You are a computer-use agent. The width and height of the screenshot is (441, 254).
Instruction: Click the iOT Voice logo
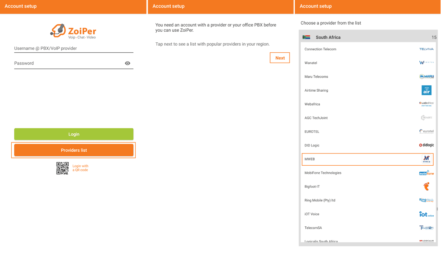click(x=426, y=214)
